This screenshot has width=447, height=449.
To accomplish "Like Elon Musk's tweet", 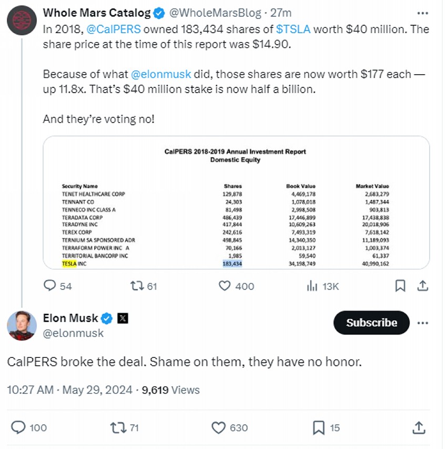I will click(x=219, y=427).
